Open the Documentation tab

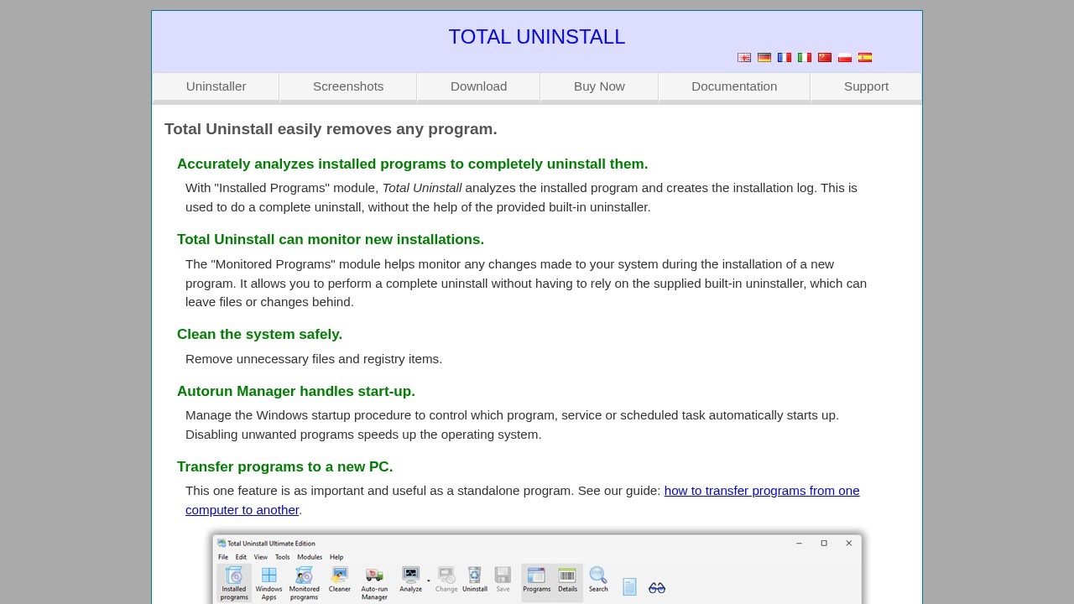[734, 87]
